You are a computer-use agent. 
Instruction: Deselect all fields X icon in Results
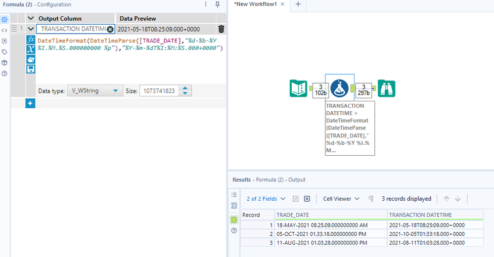(x=307, y=199)
